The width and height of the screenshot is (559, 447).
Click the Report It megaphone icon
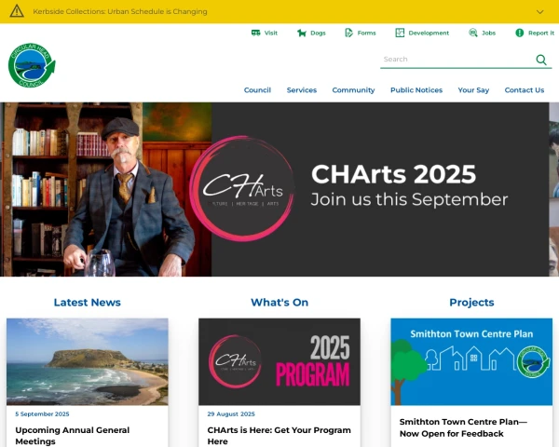point(520,33)
